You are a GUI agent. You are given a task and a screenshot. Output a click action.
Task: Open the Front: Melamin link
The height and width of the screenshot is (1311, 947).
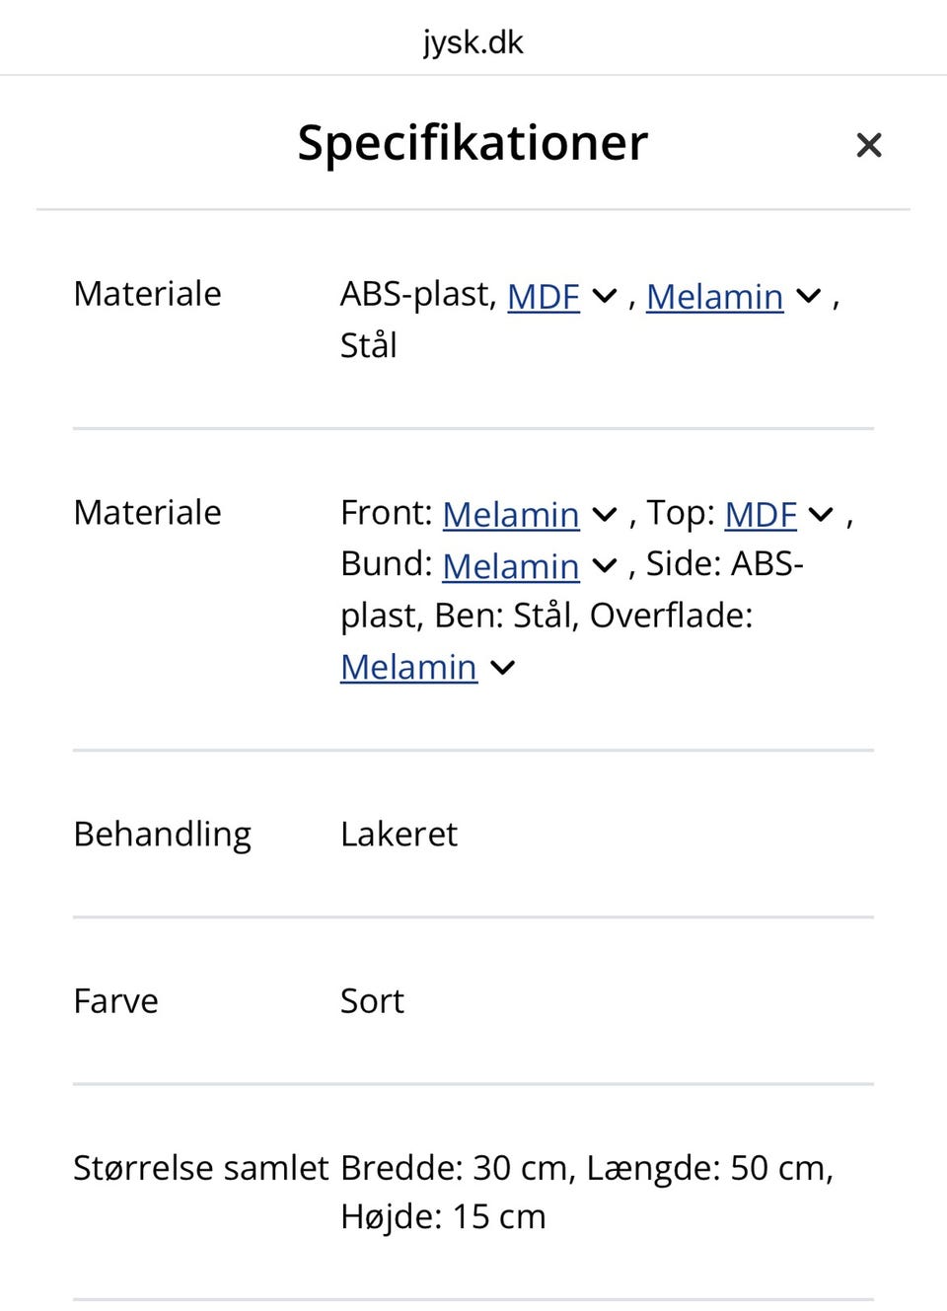click(510, 514)
